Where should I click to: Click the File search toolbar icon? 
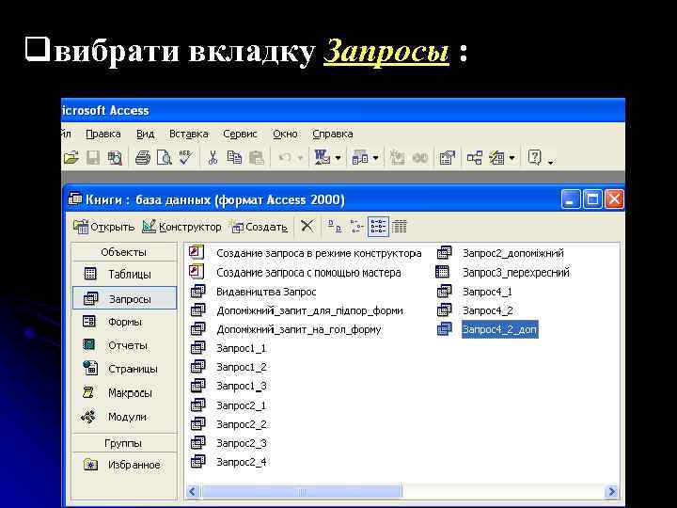pyautogui.click(x=115, y=158)
